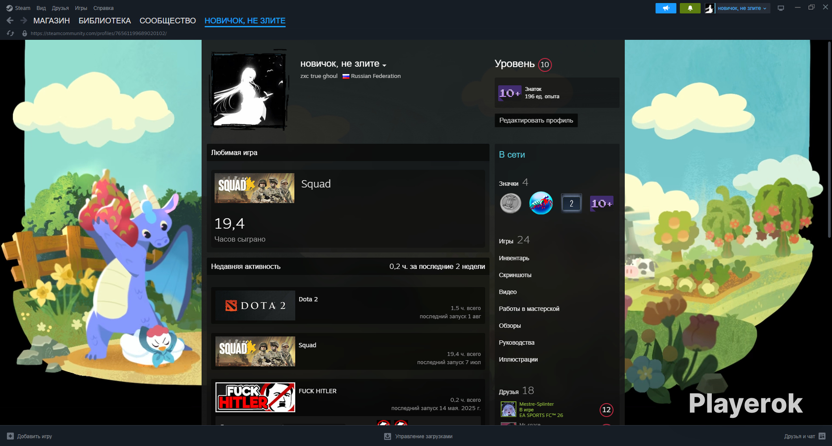
Task: Open the Значки badges link
Action: 509,183
